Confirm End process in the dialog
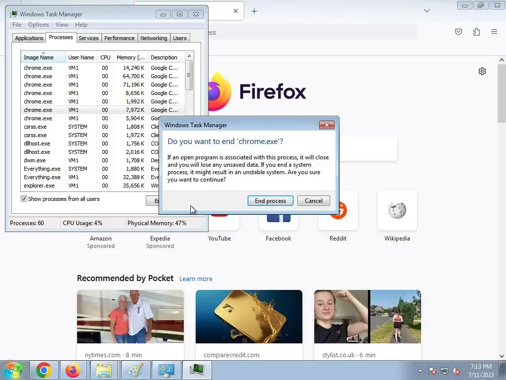 (270, 201)
